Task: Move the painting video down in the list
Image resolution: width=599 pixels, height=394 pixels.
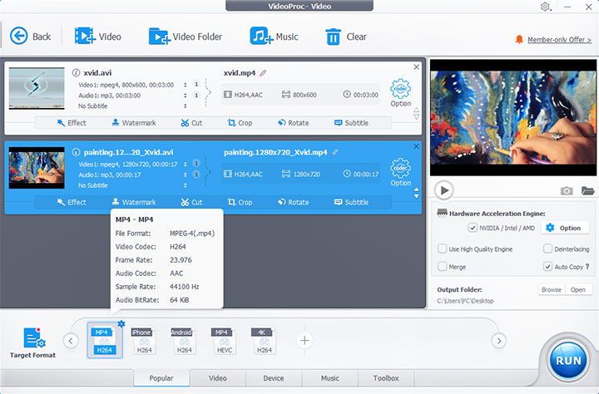Action: pos(417,196)
